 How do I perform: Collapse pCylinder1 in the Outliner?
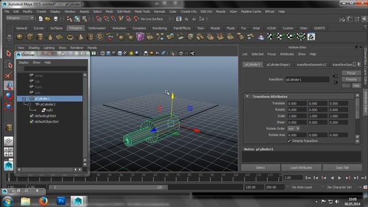click(x=24, y=98)
